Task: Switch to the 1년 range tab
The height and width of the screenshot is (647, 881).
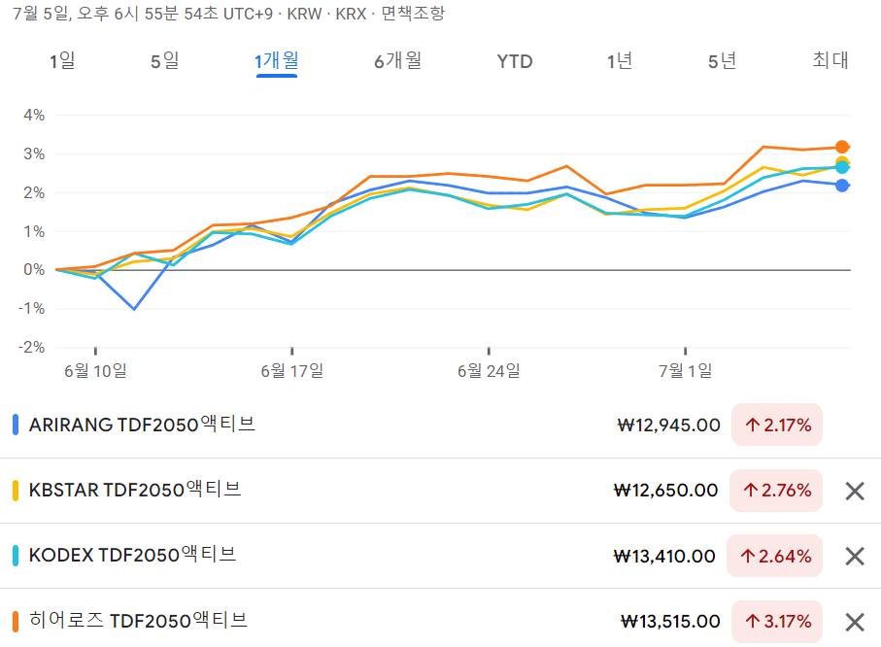Action: [x=619, y=60]
